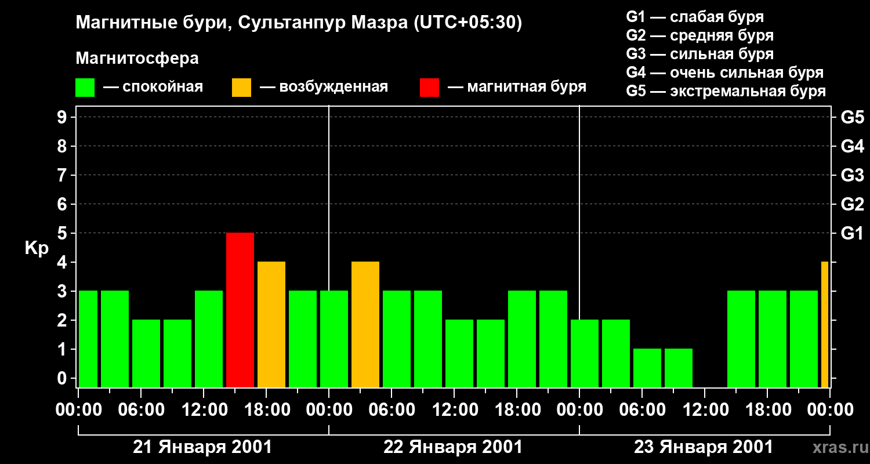Viewport: 870px width, 464px height.
Task: Click the 'G5 — экстремальная буря' legend line
Action: 726,91
